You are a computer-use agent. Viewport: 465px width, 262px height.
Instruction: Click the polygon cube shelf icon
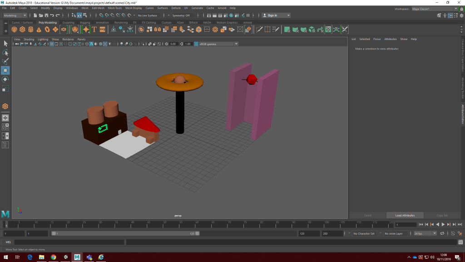point(23,30)
